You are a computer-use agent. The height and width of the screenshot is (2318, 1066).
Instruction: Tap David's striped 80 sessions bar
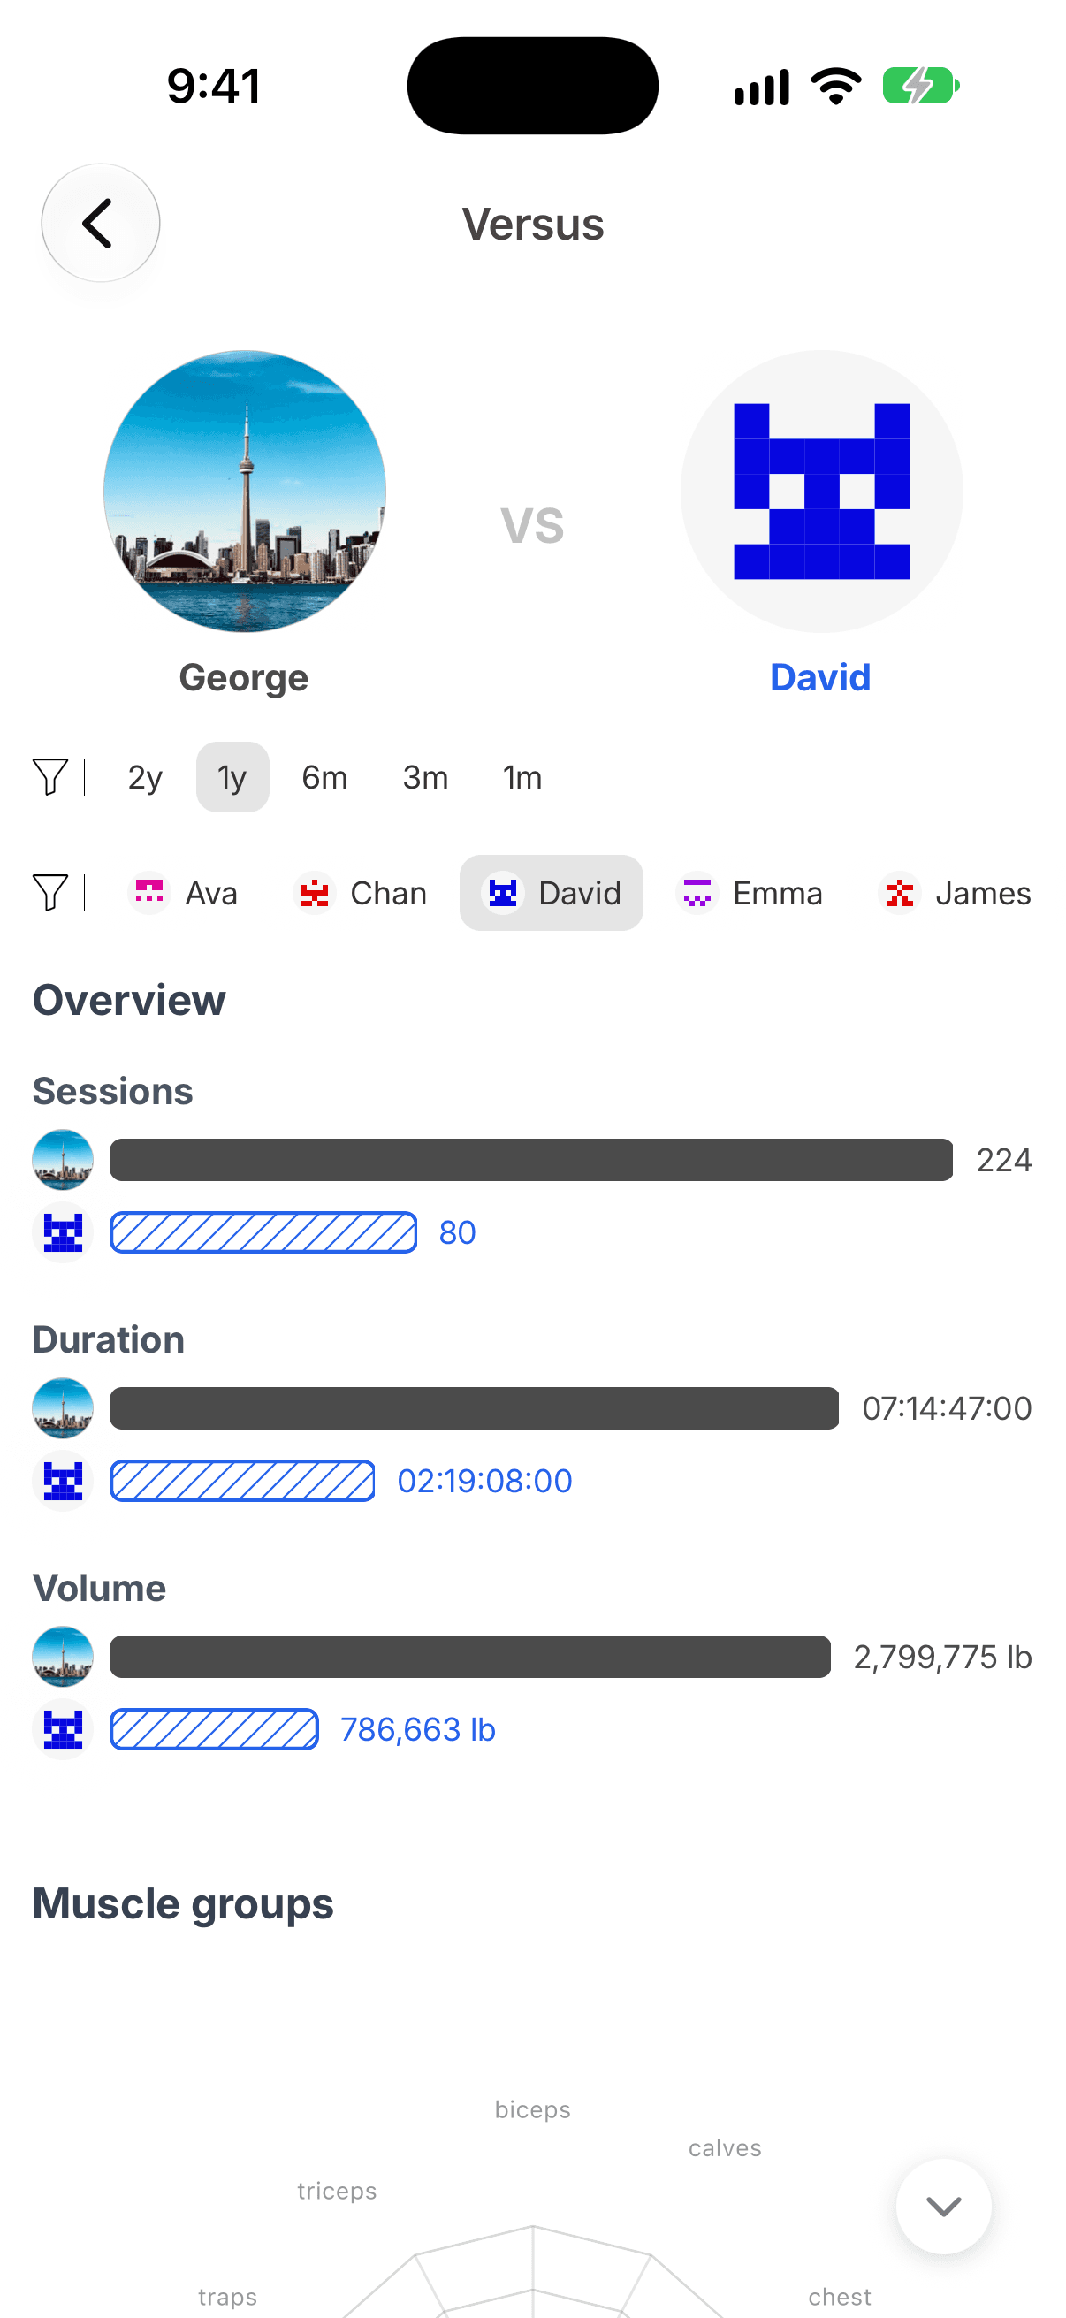263,1231
